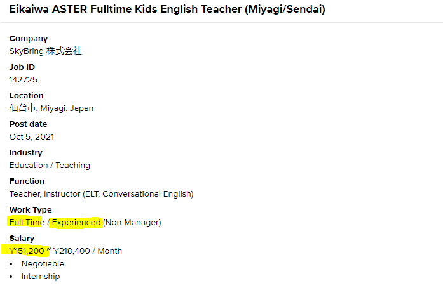The width and height of the screenshot is (443, 288).
Task: Click the Work Type field label
Action: 31,210
